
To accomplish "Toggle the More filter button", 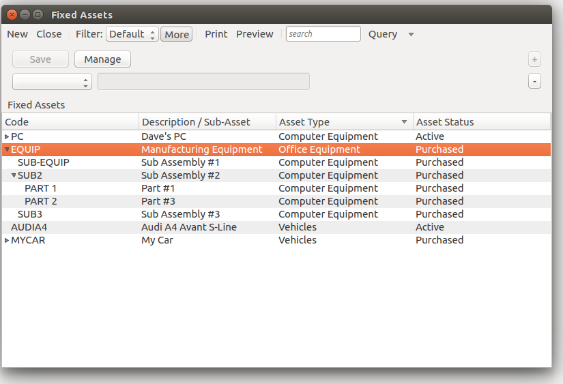I will pos(176,34).
